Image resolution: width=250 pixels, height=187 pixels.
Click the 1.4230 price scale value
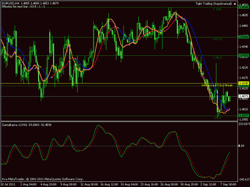pos(244,67)
